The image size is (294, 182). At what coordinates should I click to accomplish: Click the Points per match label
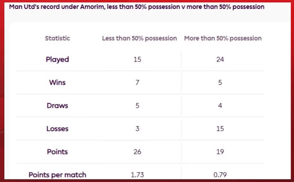click(57, 175)
